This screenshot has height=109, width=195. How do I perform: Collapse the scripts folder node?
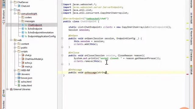(15, 51)
